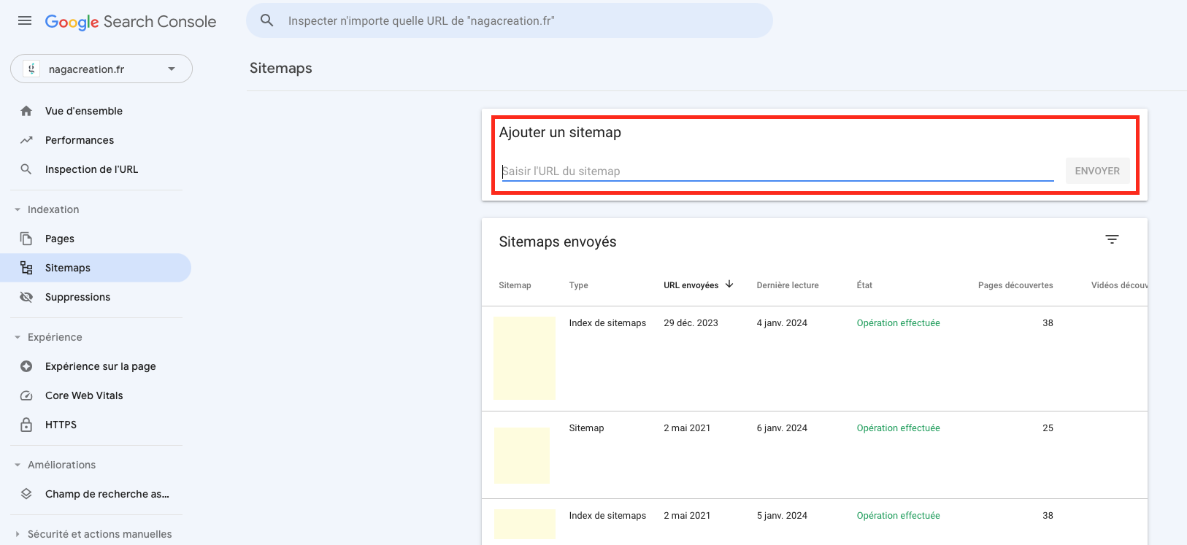This screenshot has width=1187, height=545.
Task: Click Opération effectuée in the 4 janv. row
Action: (x=898, y=323)
